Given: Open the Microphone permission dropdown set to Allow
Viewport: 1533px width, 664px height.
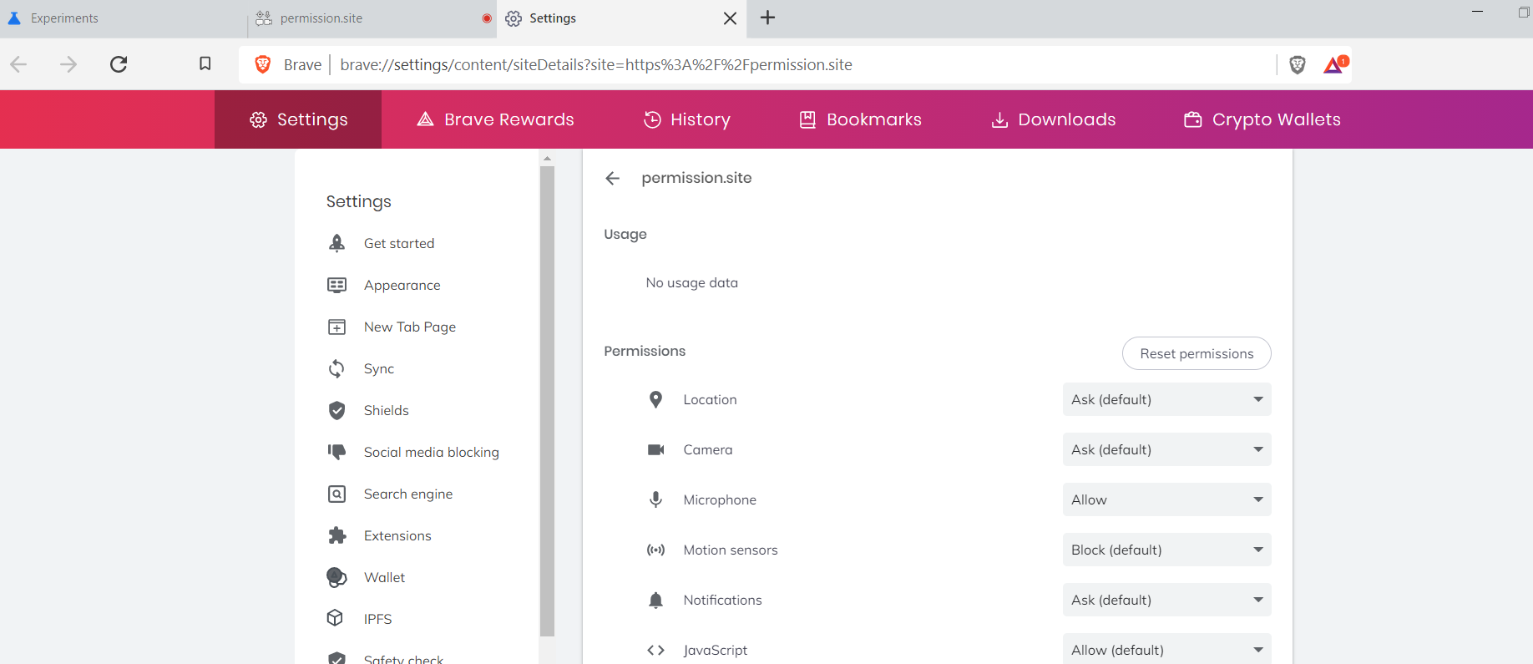Looking at the screenshot, I should coord(1166,499).
